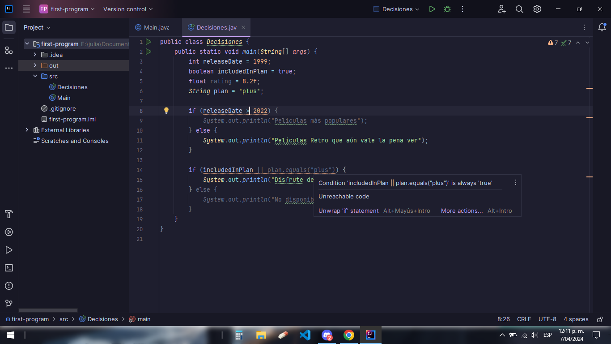611x344 pixels.
Task: Click src breadcrumb in navigation bar
Action: 64,319
